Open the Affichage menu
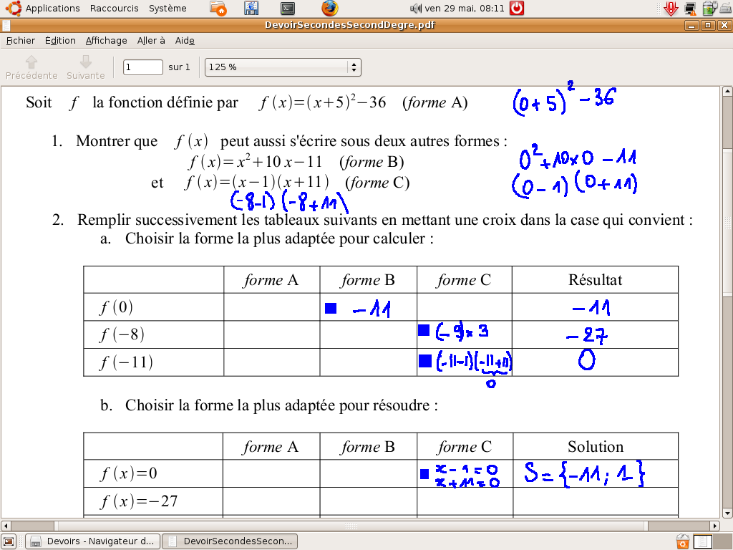 [106, 41]
